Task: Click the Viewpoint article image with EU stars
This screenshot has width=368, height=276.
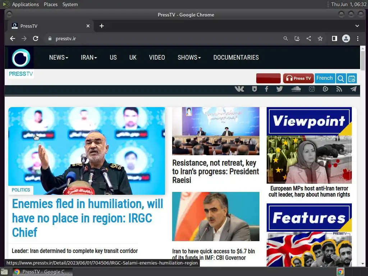Action: pos(309,159)
